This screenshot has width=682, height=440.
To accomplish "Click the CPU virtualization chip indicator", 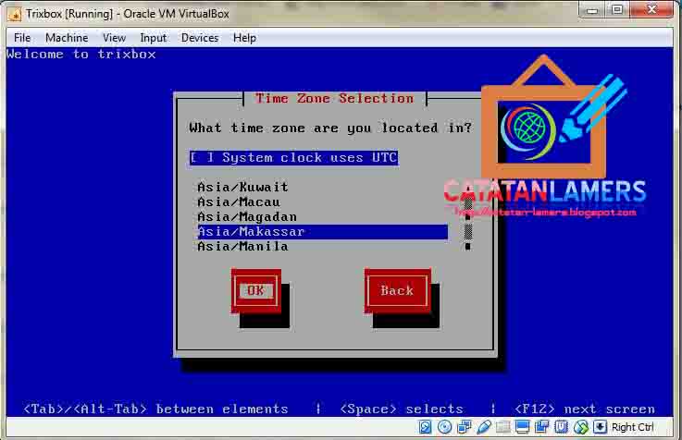I will 561,427.
